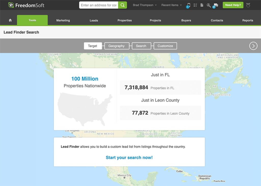This screenshot has height=186, width=261.
Task: Switch to the Customize step
Action: point(165,46)
